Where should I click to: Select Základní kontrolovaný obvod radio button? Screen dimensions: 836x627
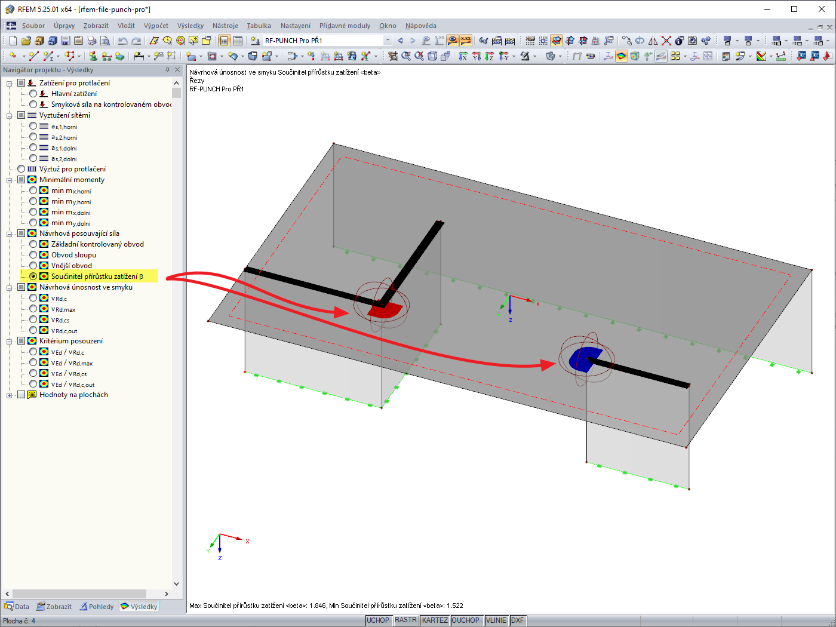point(33,244)
